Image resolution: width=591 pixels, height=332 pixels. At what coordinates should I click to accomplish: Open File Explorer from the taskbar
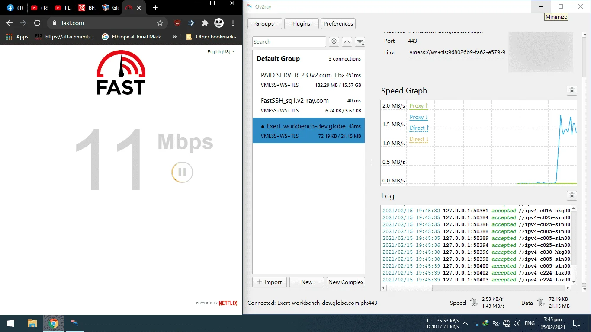point(32,323)
